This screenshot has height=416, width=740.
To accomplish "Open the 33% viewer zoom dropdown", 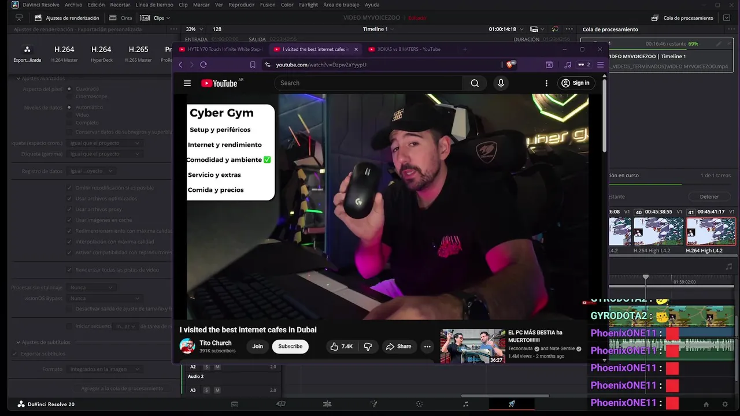I will (194, 29).
